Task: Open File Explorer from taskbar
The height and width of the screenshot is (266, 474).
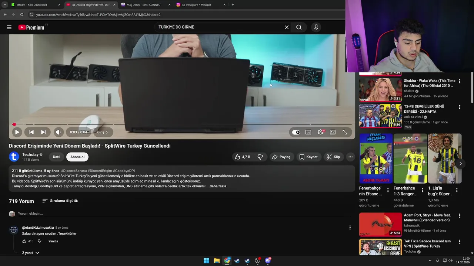Action: point(217,260)
